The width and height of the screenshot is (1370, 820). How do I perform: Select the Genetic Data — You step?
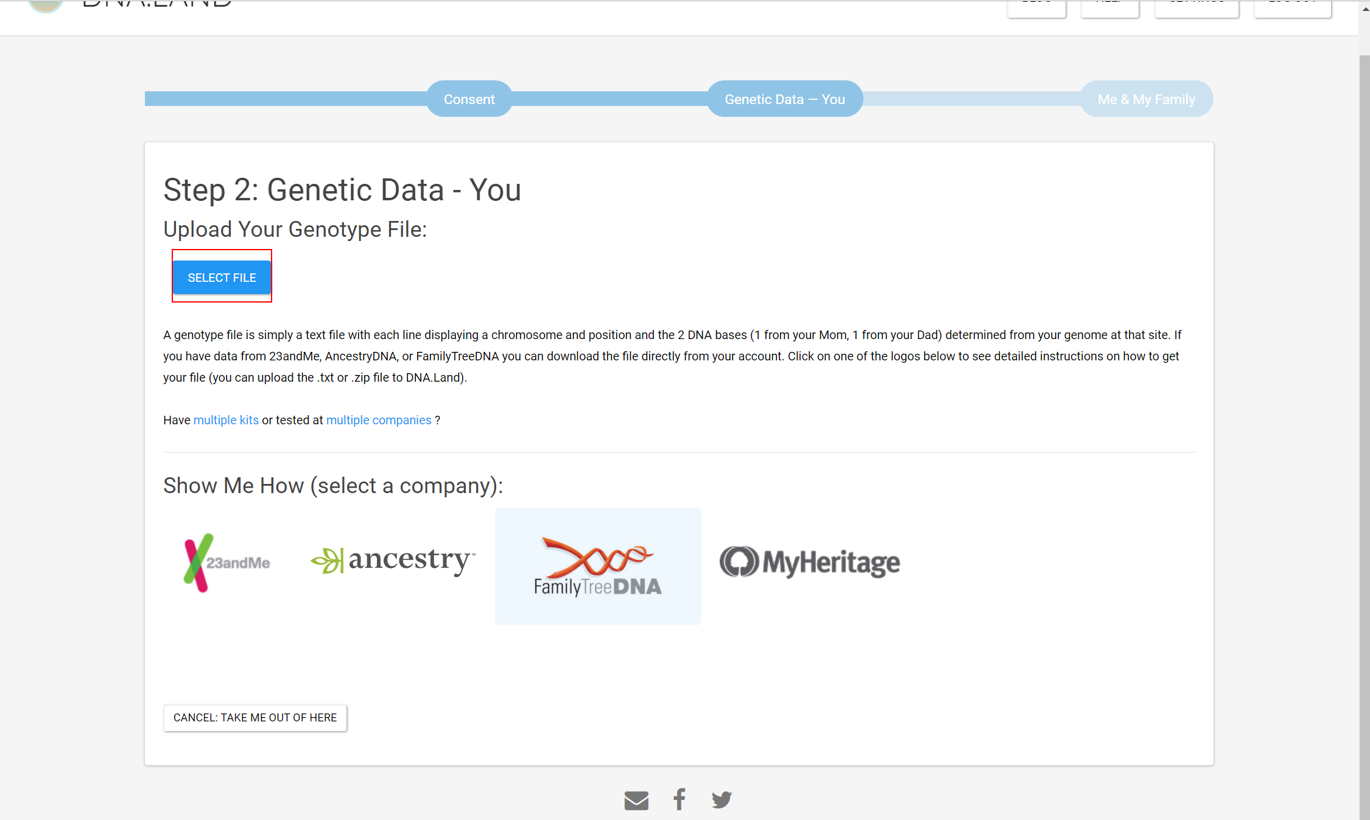click(x=785, y=99)
